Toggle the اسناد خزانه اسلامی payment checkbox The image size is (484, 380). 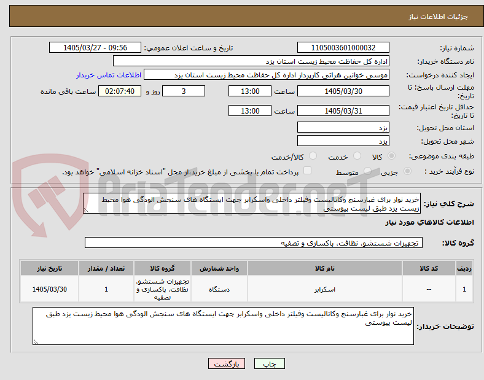(308, 171)
